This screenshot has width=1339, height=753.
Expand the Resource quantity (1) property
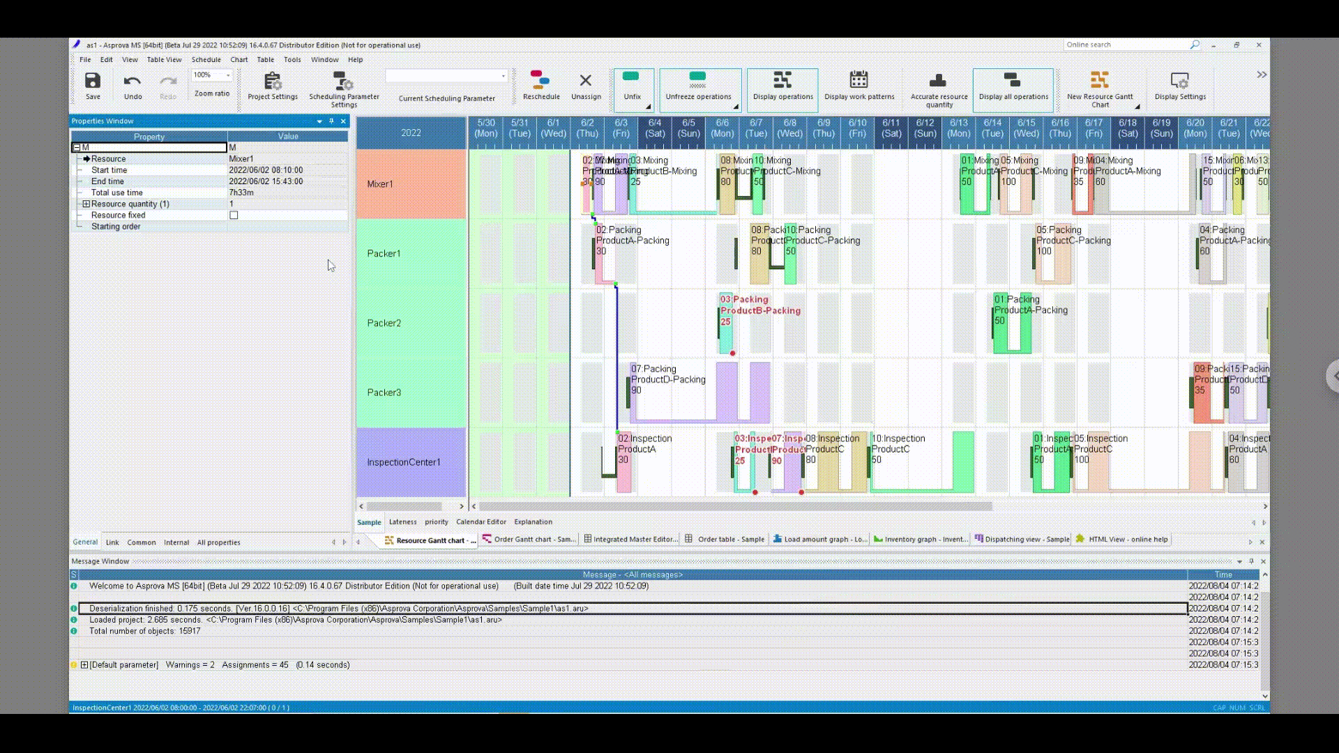point(86,204)
